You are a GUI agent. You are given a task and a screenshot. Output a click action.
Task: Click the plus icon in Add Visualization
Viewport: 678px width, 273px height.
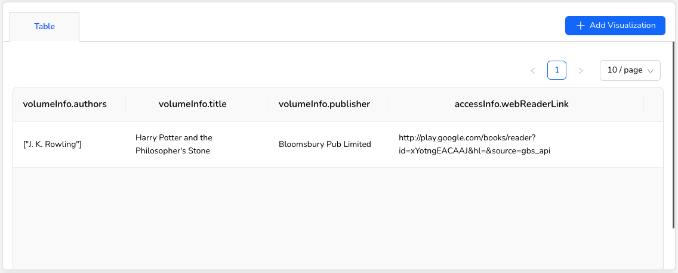(x=580, y=26)
